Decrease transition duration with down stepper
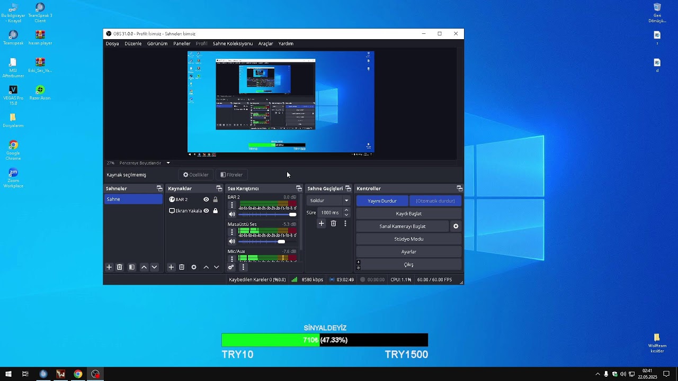Image resolution: width=678 pixels, height=381 pixels. click(346, 215)
